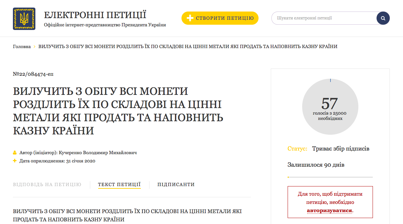403x224 pixels.
Task: Focus the Шукати електронні петиції search field
Action: coord(324,18)
